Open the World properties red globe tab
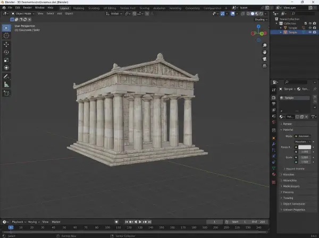 (x=274, y=122)
